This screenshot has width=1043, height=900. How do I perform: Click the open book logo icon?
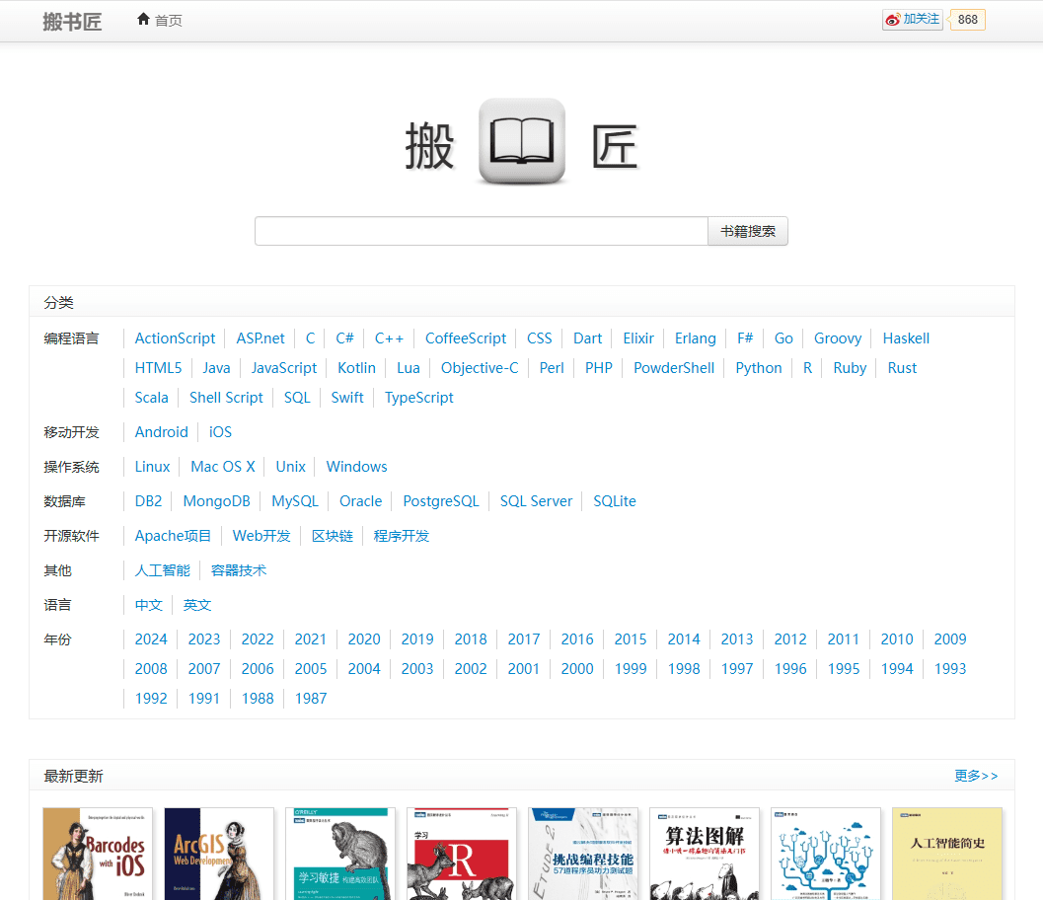point(521,141)
